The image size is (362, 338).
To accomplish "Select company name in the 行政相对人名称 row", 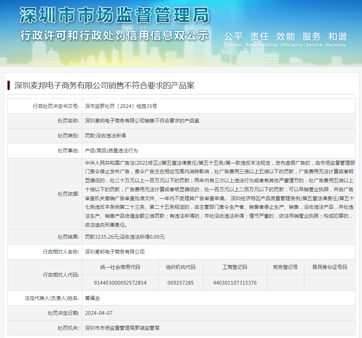I will coord(115,252).
